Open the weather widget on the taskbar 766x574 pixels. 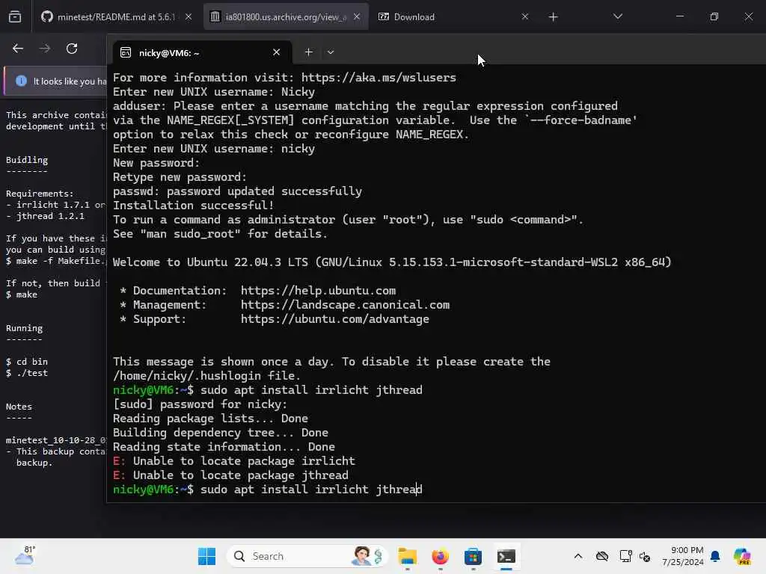pos(25,556)
